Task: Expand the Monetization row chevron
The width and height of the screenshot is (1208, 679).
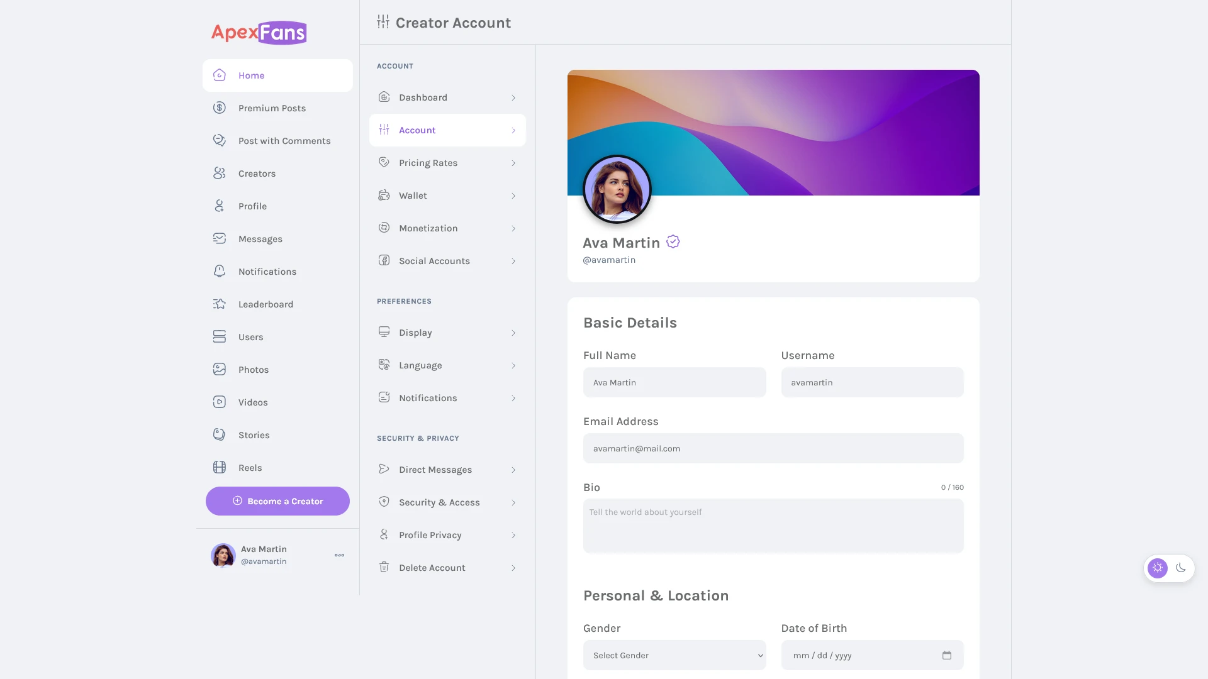Action: [513, 229]
